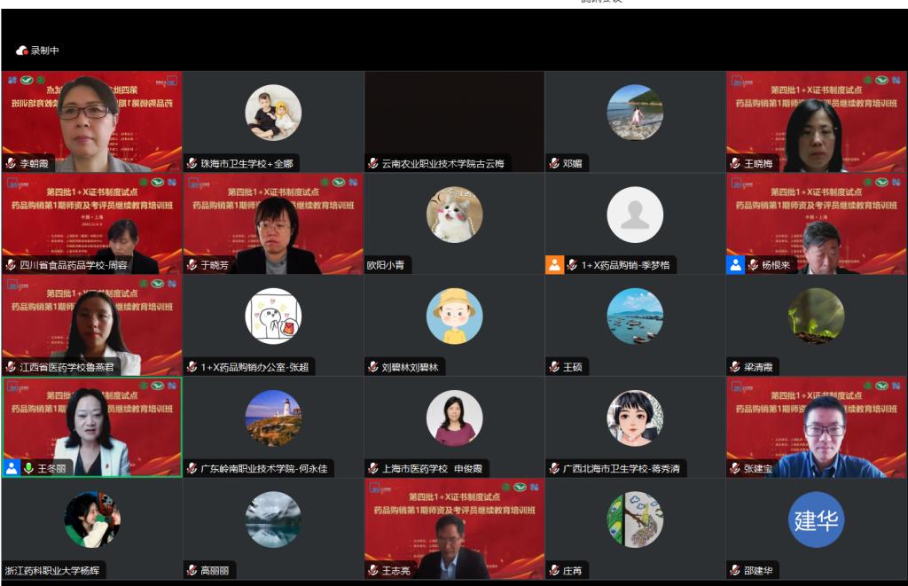The image size is (908, 586).
Task: Click the name label 浙江药科职业大学杨辉
Action: tap(52, 570)
